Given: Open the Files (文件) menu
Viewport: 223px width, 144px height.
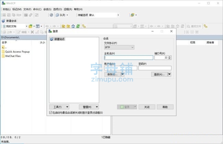Looking at the screenshot, I should click(27, 9).
